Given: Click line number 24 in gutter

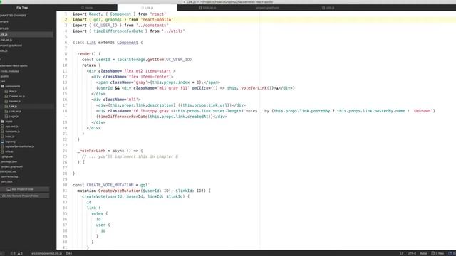Looking at the screenshot, I should coord(65,151).
